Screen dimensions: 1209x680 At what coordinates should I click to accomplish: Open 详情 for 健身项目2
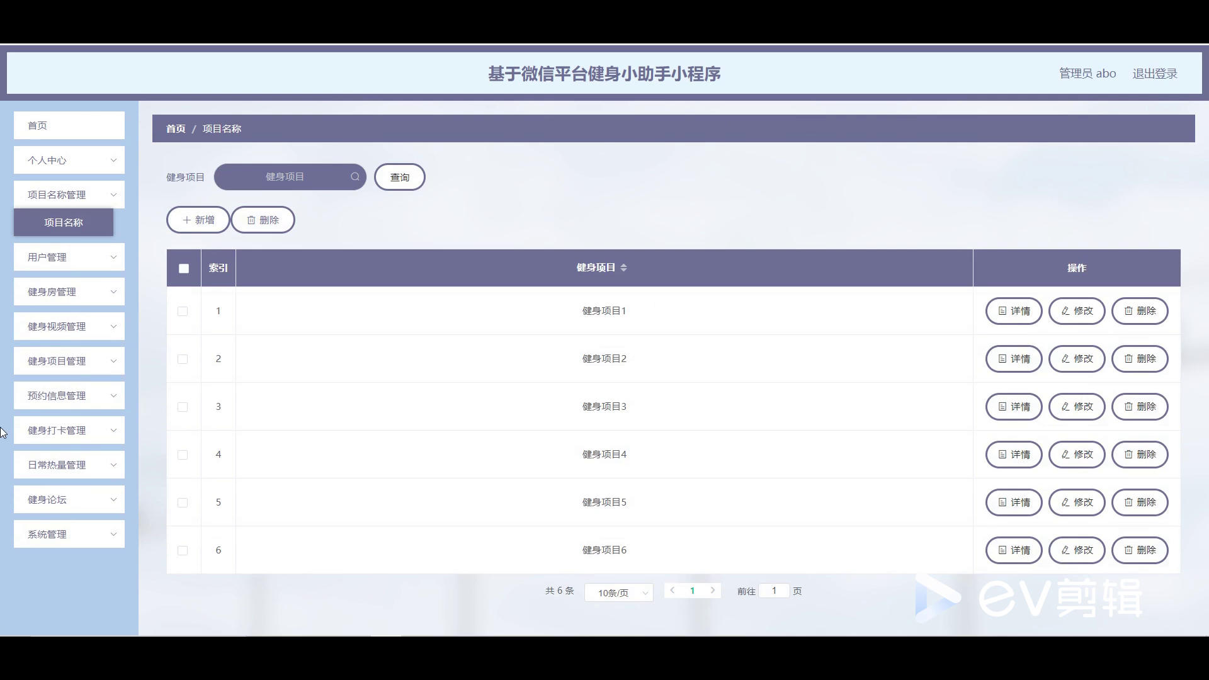(1014, 359)
